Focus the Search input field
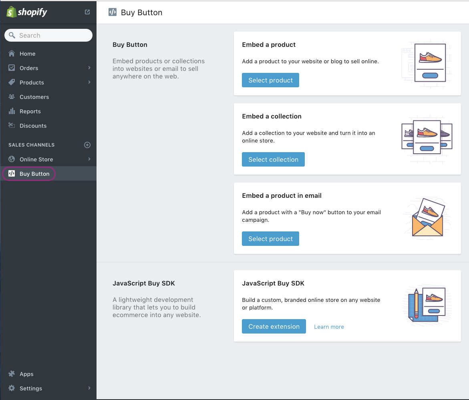 click(x=48, y=35)
